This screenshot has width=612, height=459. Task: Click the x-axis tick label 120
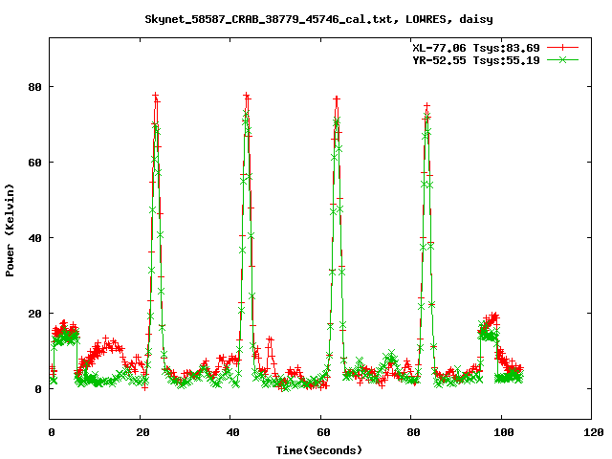(594, 432)
